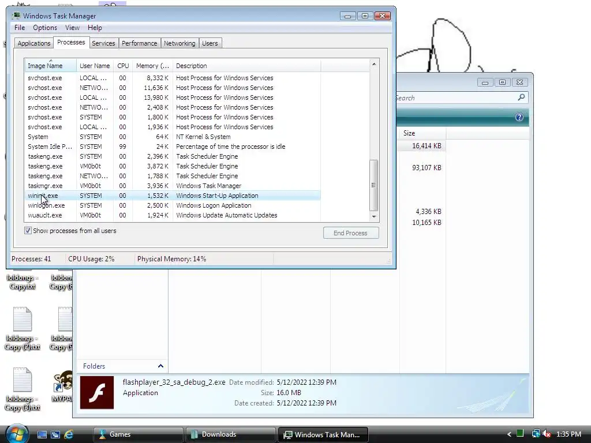The width and height of the screenshot is (591, 443).
Task: Click Windows Task Manager taskbar button
Action: 323,434
